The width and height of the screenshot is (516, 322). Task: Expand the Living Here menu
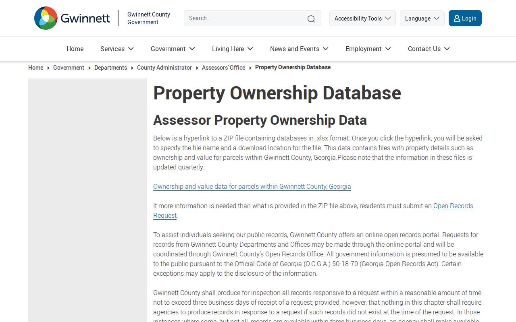(233, 49)
